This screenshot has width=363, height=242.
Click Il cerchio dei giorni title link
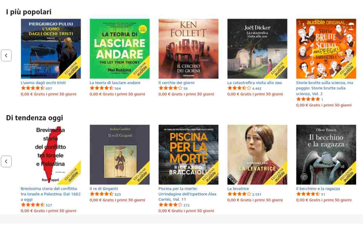(176, 83)
